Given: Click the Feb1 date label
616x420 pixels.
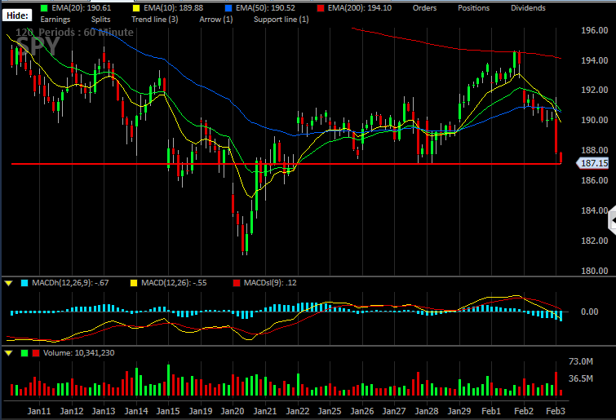Looking at the screenshot, I should [x=491, y=411].
